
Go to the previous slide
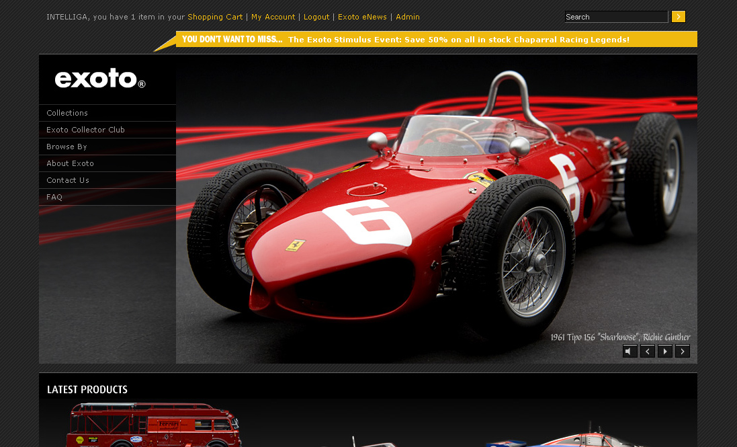point(647,351)
